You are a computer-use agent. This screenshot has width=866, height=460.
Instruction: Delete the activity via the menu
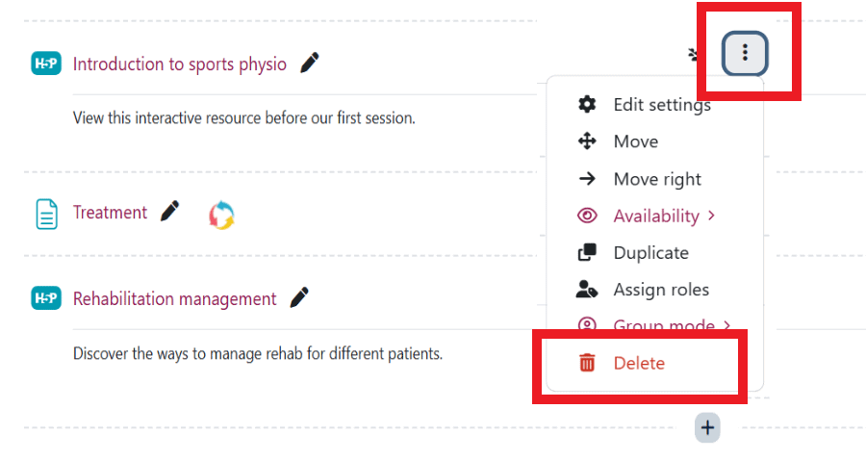pyautogui.click(x=638, y=363)
